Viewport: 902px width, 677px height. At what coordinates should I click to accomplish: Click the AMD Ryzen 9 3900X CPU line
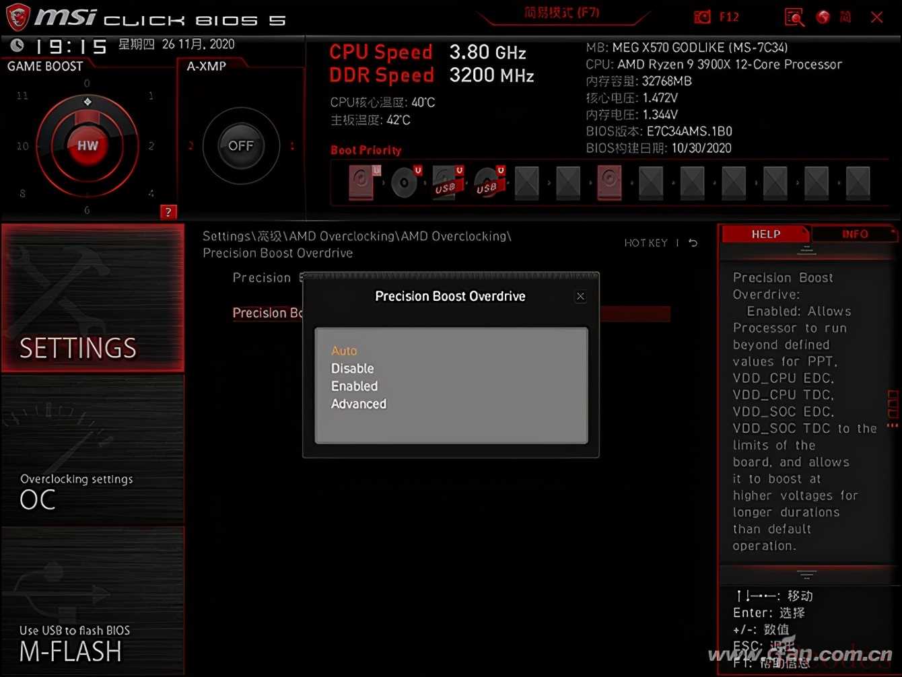point(714,65)
